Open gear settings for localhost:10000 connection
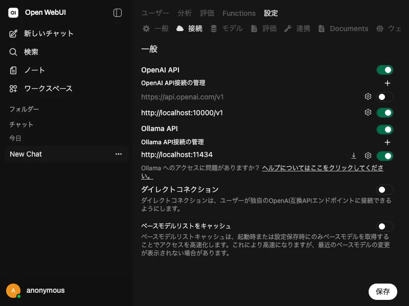 tap(368, 112)
